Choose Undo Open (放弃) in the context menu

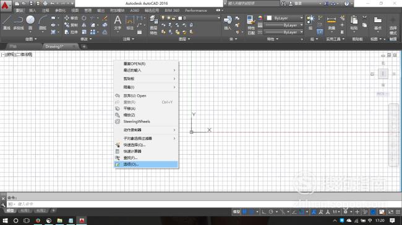click(x=146, y=96)
